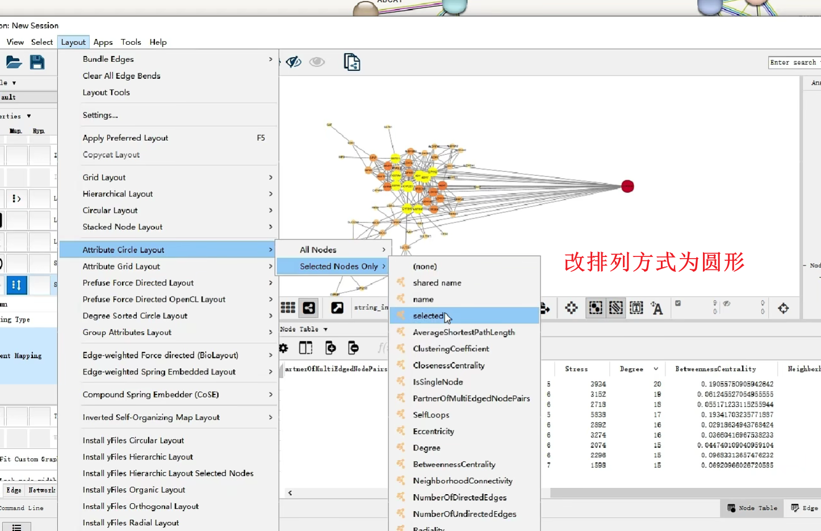Toggle node selection mode icon
Screen dimensions: 821x531
click(x=596, y=308)
